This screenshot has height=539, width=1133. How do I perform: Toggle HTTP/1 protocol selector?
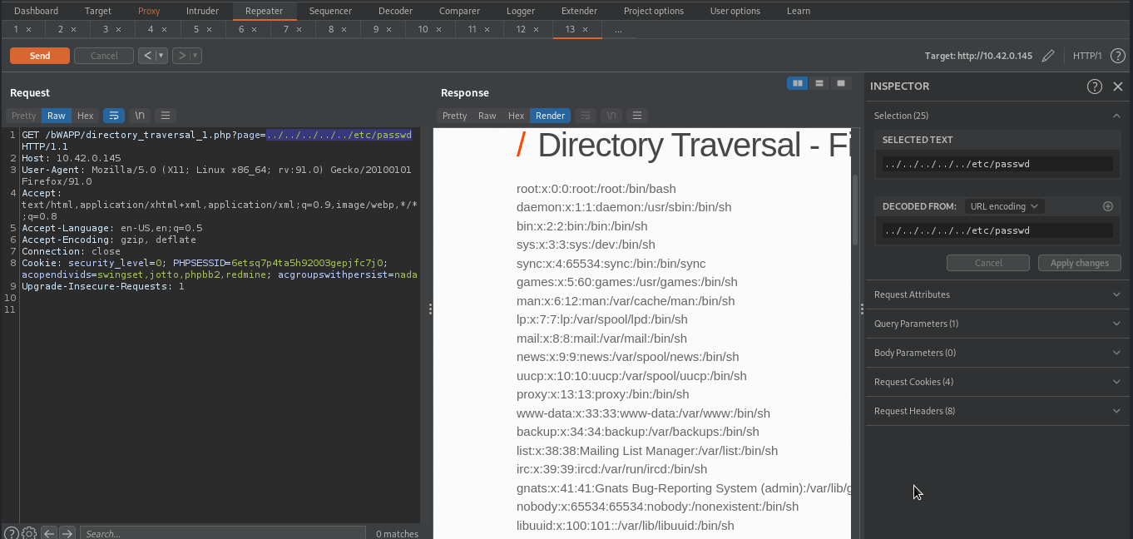pos(1087,56)
